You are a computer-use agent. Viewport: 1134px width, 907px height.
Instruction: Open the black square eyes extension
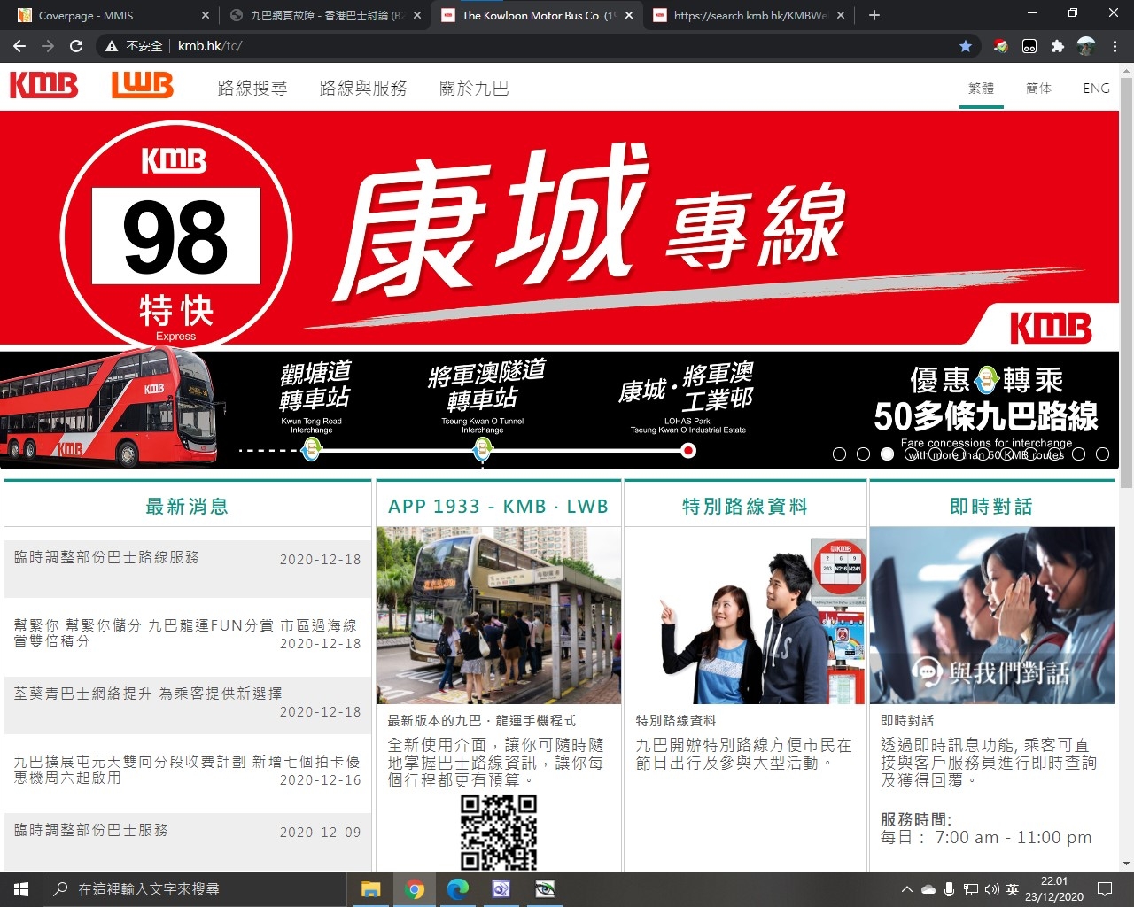(1029, 46)
